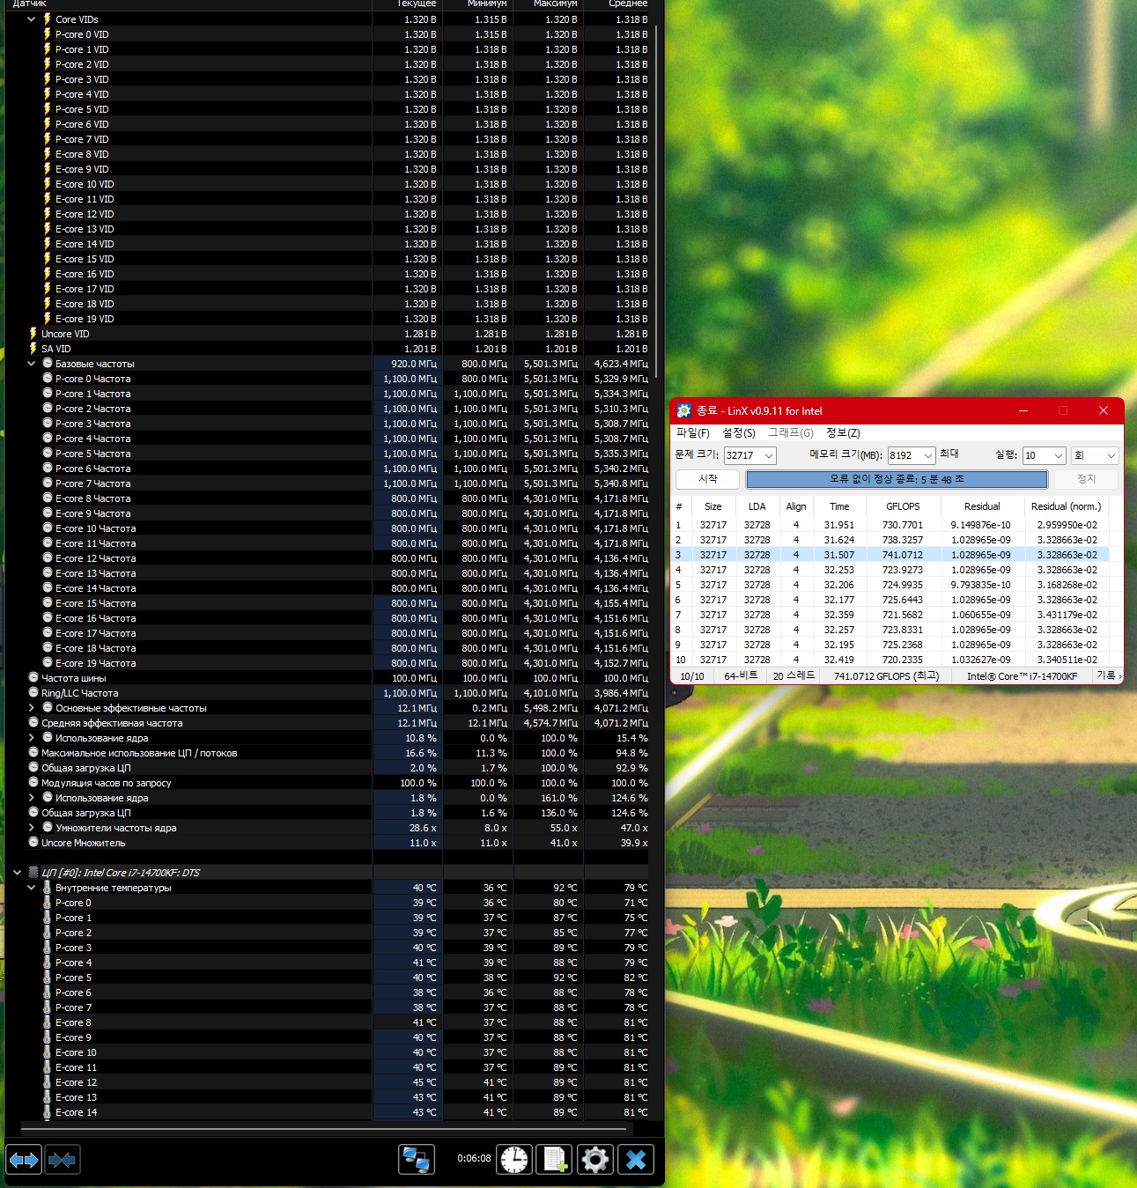Click the clock icon beside Базовые частоты
The image size is (1137, 1188).
pos(48,363)
